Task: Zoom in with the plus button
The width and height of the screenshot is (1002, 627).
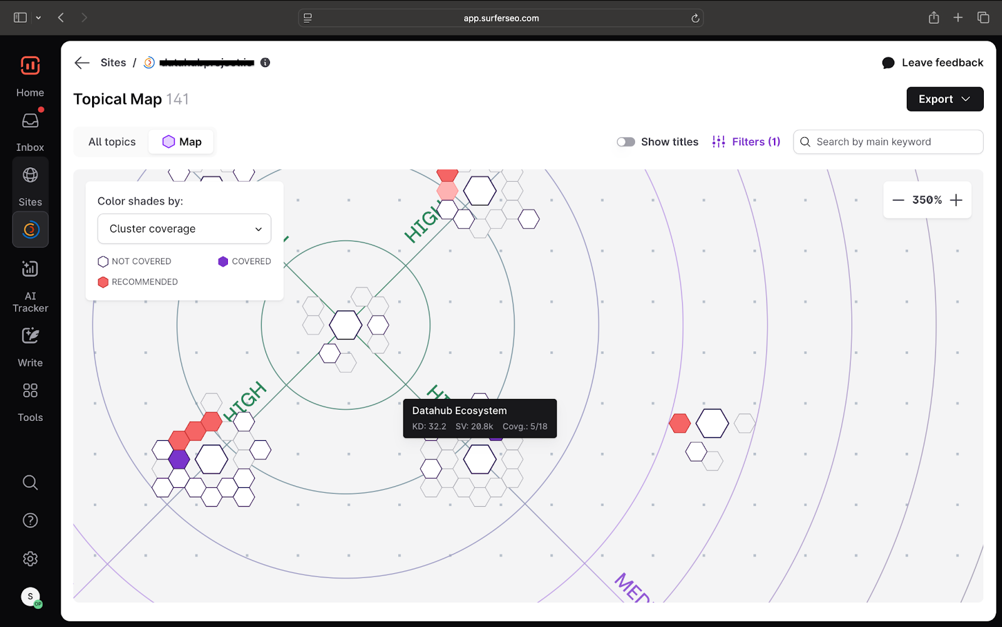Action: 956,200
